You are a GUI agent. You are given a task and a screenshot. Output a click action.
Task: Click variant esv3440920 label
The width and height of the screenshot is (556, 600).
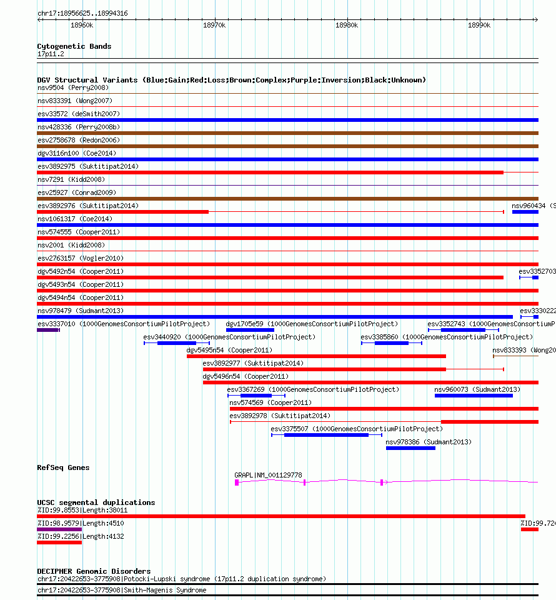[x=229, y=337]
